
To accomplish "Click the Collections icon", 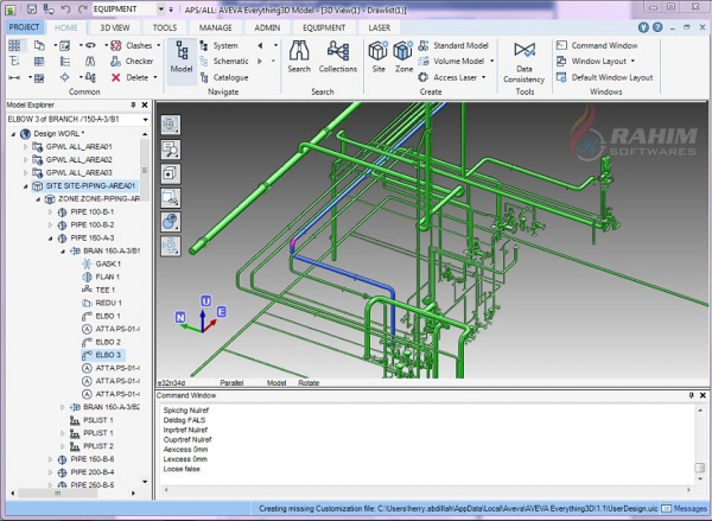I will pyautogui.click(x=338, y=55).
